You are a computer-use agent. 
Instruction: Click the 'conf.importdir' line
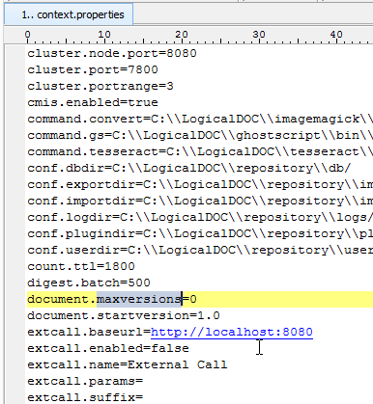[200, 201]
